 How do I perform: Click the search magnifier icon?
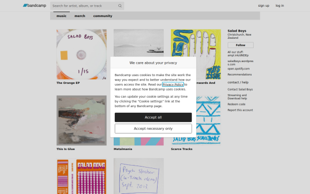tap(120, 6)
